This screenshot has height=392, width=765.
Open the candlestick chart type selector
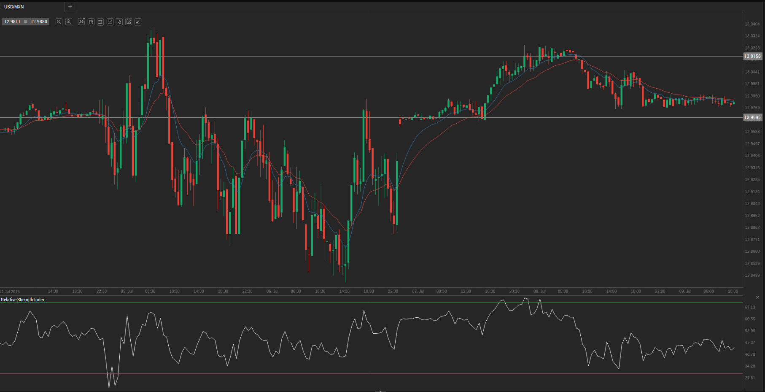coord(91,22)
